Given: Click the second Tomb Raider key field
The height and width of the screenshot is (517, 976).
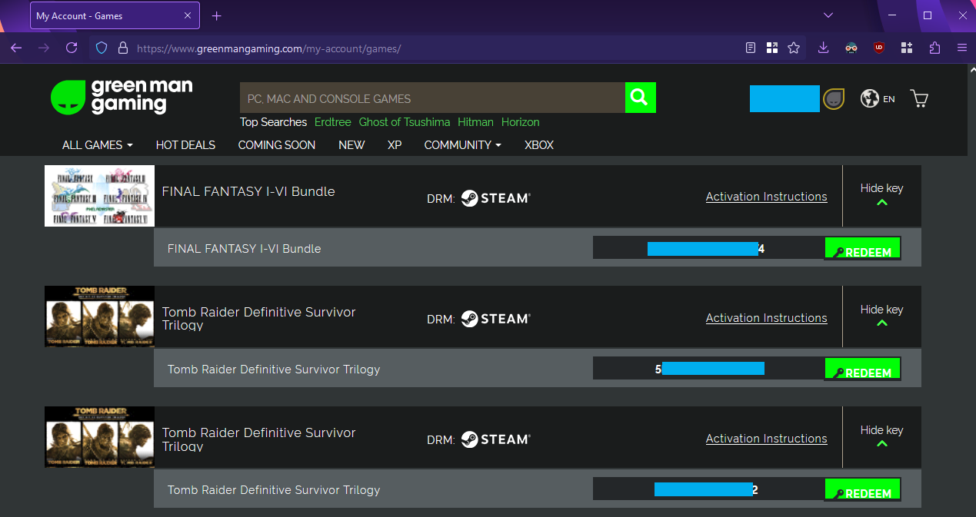Looking at the screenshot, I should pos(708,489).
